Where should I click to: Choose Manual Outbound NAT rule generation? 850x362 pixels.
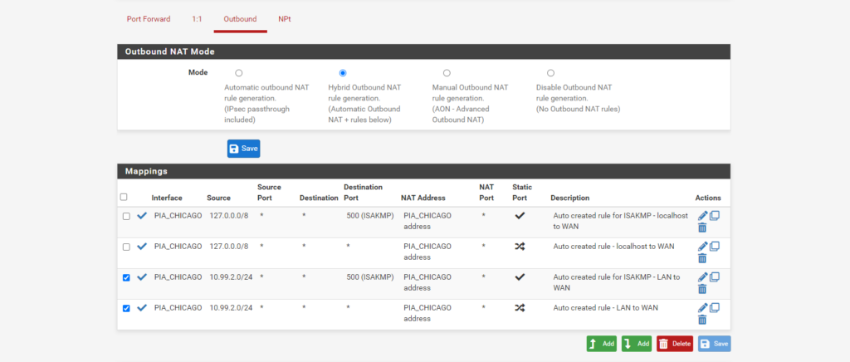coord(447,73)
